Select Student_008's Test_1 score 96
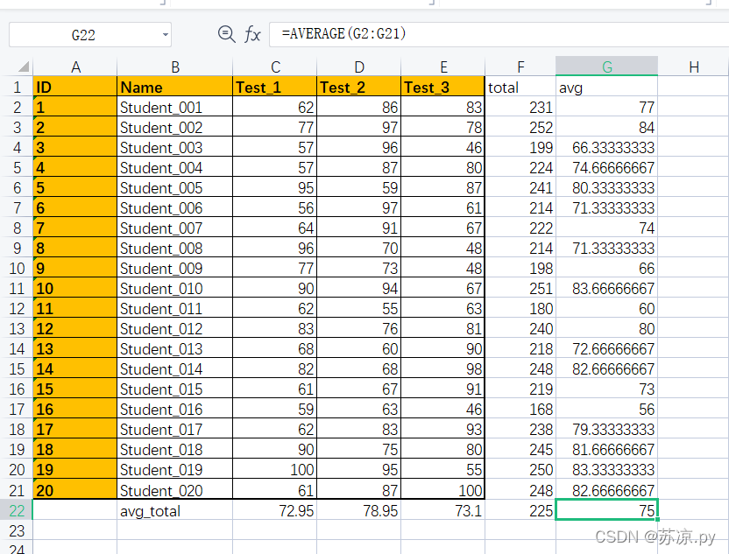Screen dimensions: 729x554 click(275, 248)
